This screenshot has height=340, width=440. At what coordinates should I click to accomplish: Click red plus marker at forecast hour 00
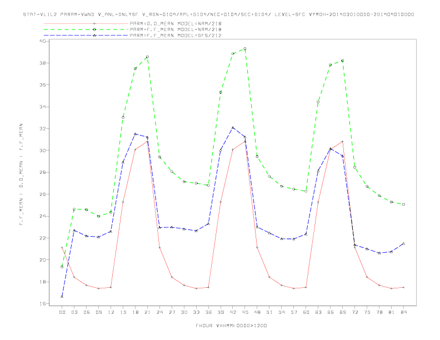tap(62, 247)
